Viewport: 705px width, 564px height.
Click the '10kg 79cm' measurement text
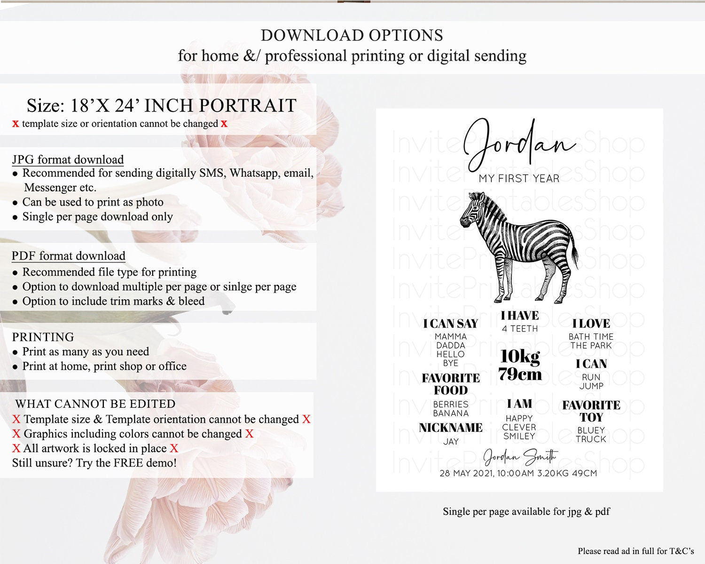(520, 365)
